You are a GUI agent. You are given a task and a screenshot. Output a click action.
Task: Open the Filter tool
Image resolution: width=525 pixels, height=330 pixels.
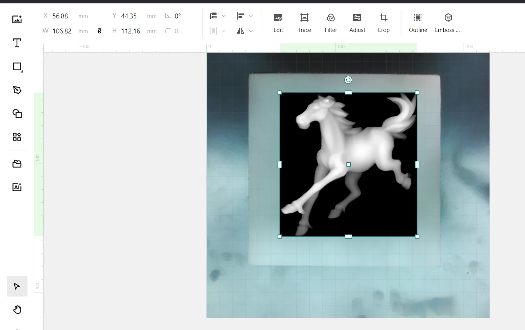pyautogui.click(x=331, y=23)
